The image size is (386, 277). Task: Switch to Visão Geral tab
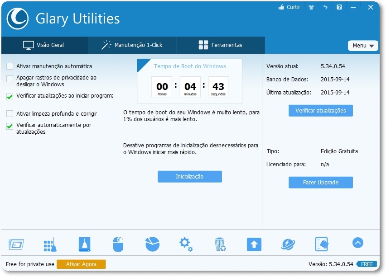coord(44,45)
